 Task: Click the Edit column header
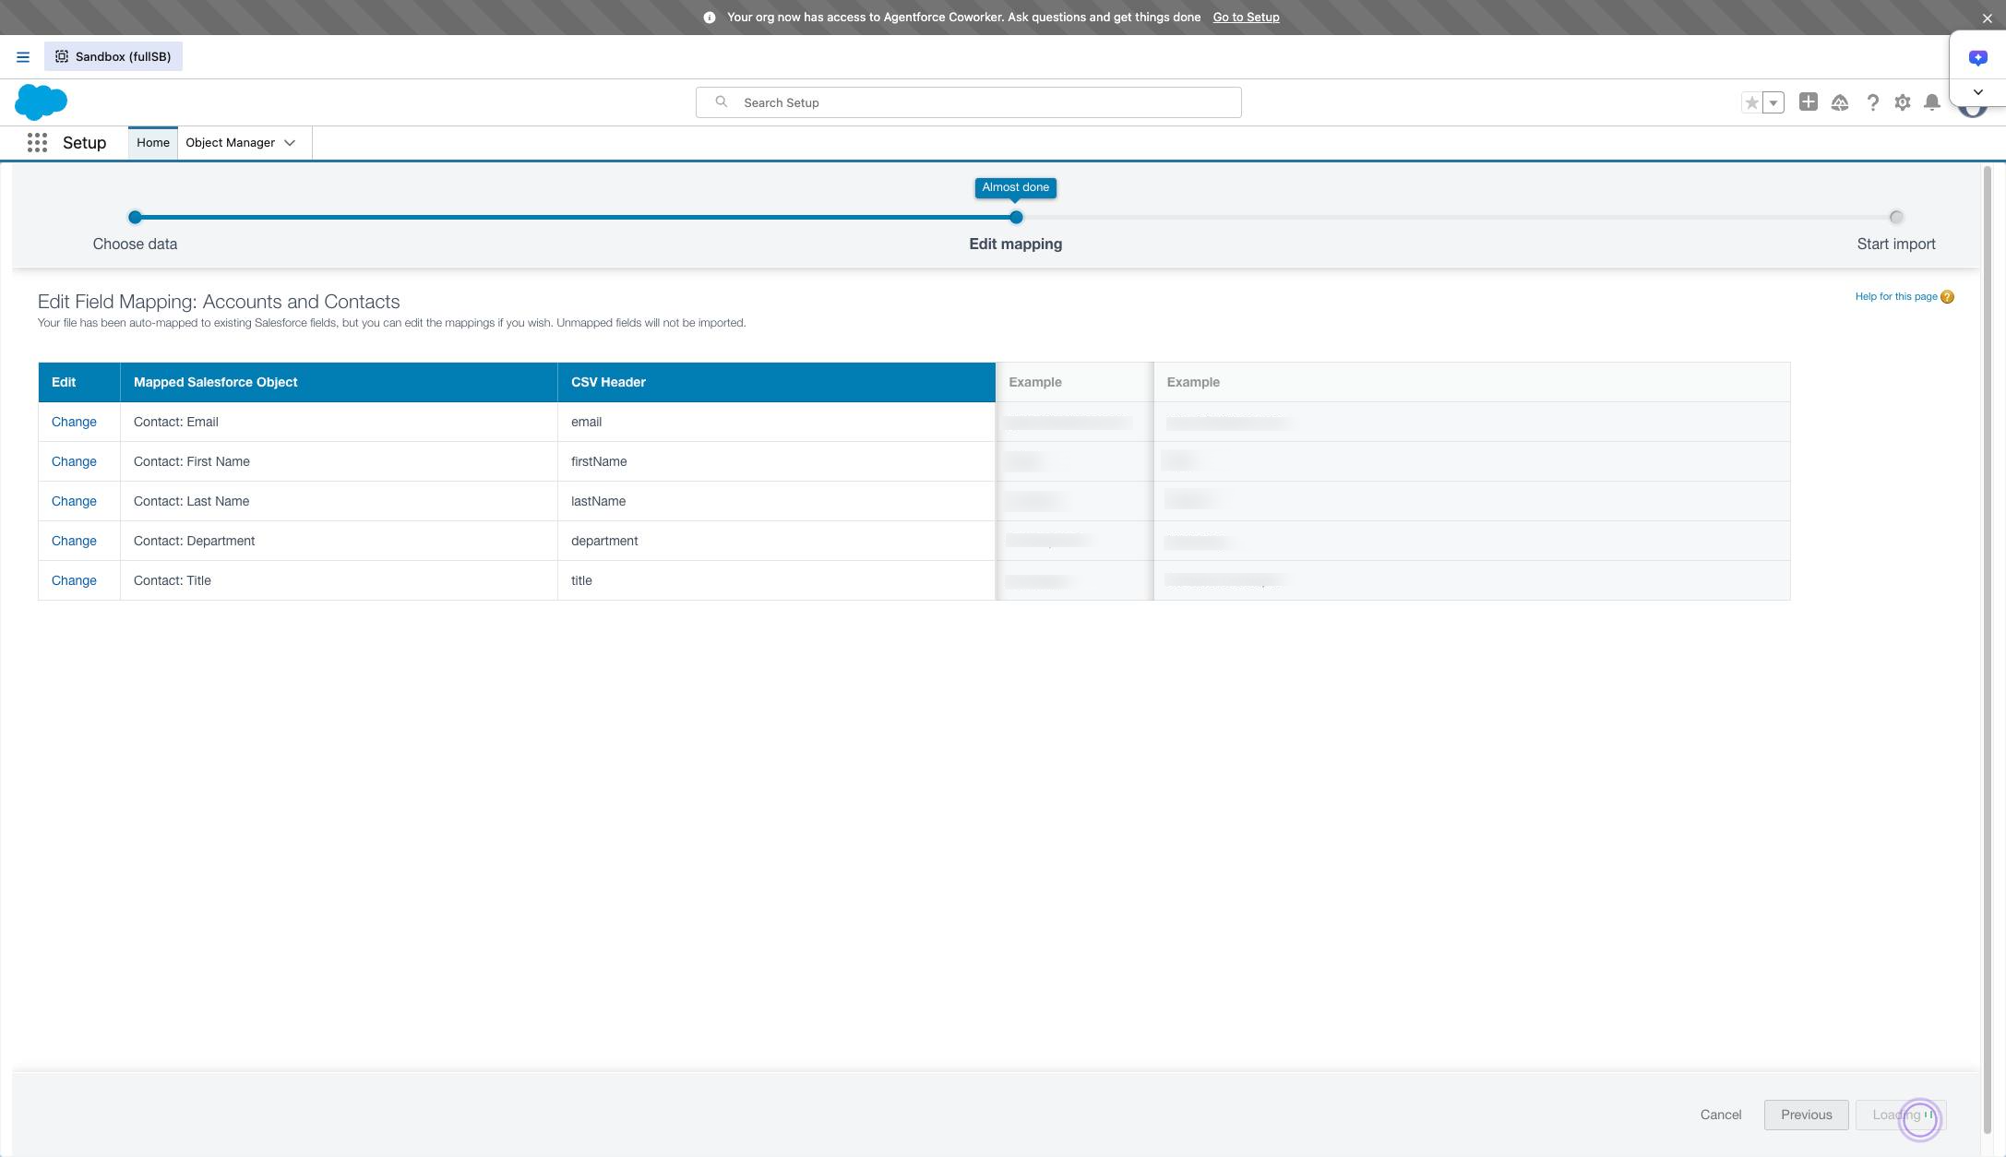tap(79, 382)
